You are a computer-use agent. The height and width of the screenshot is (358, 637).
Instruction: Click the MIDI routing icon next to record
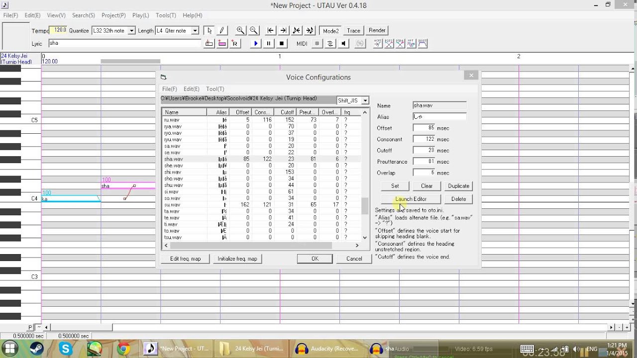[330, 44]
